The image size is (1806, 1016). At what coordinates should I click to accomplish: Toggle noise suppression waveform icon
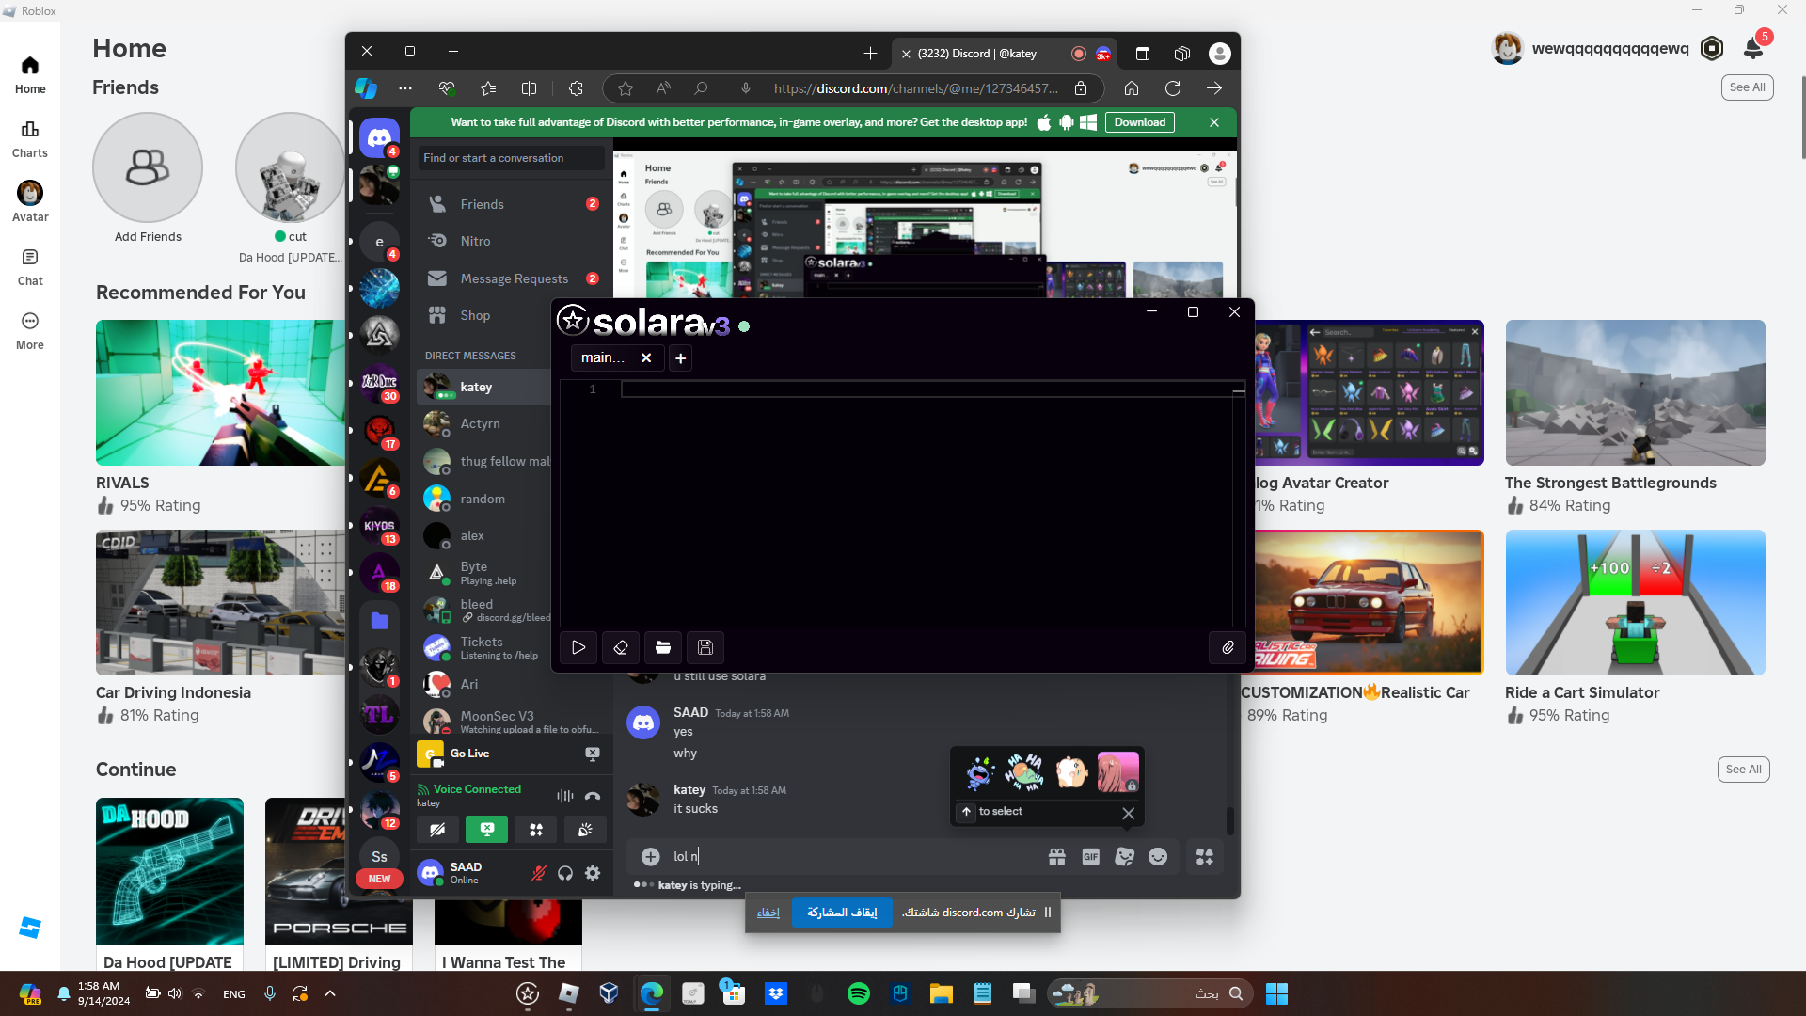click(x=565, y=796)
